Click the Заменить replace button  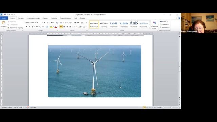[x=164, y=24]
